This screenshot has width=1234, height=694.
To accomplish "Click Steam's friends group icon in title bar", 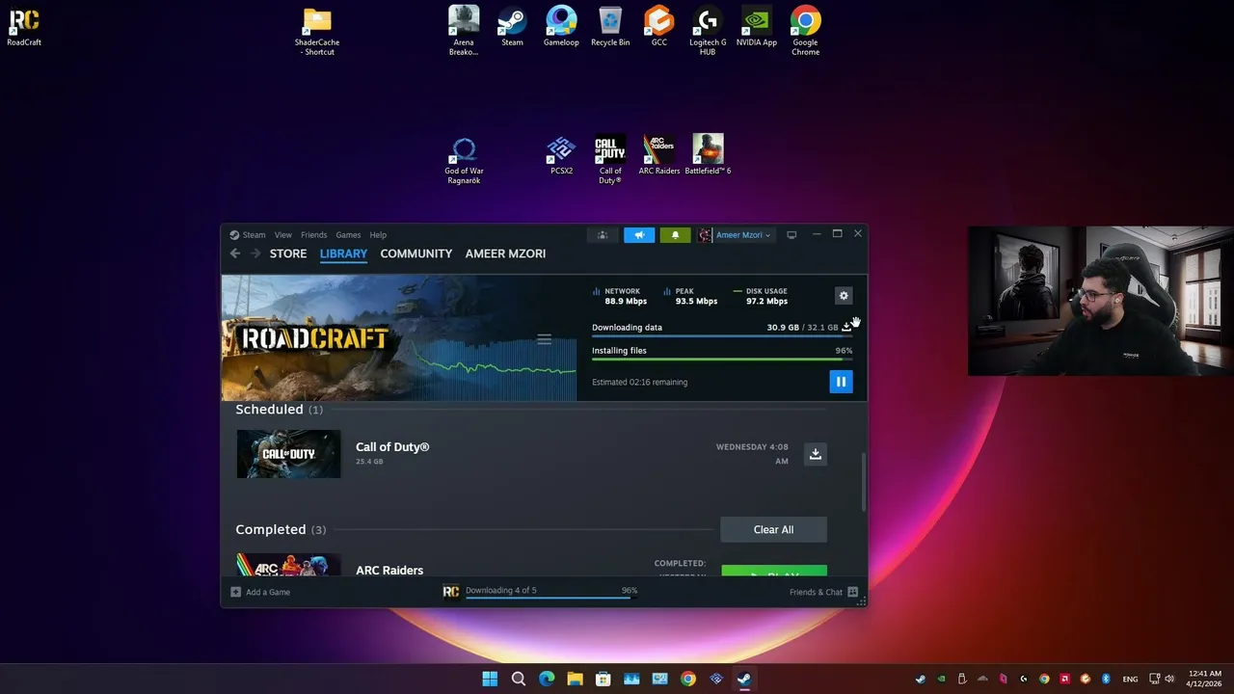I will (603, 235).
